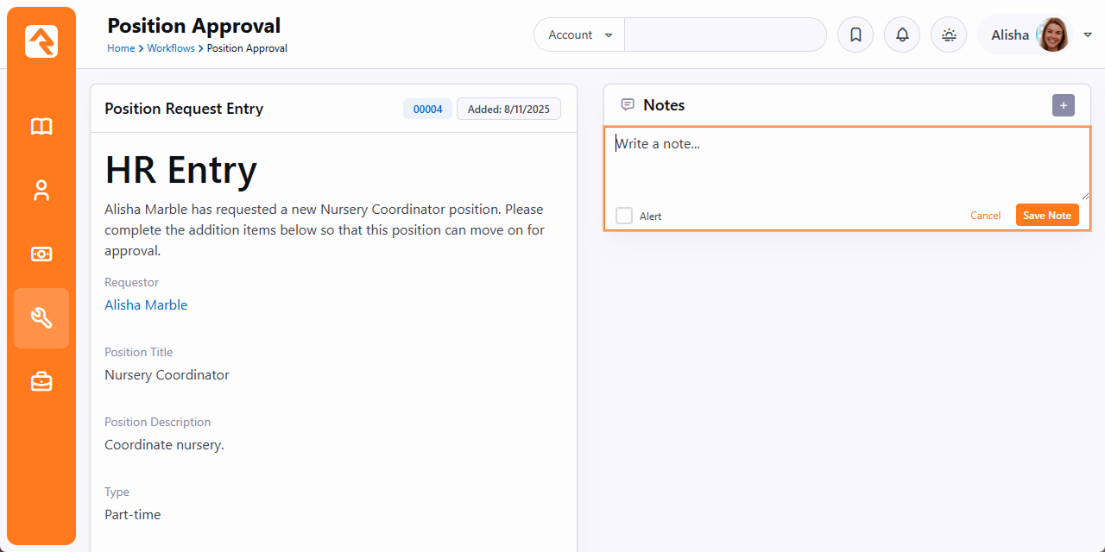Open the person icon in sidebar
1105x552 pixels.
[41, 191]
